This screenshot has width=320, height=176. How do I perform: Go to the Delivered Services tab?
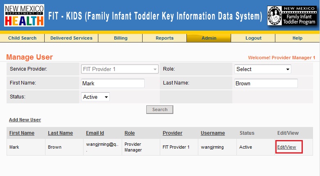[x=71, y=38]
